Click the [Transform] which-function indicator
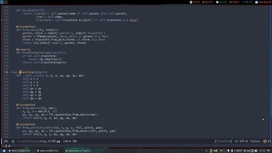272x153 pixels. coord(223,141)
